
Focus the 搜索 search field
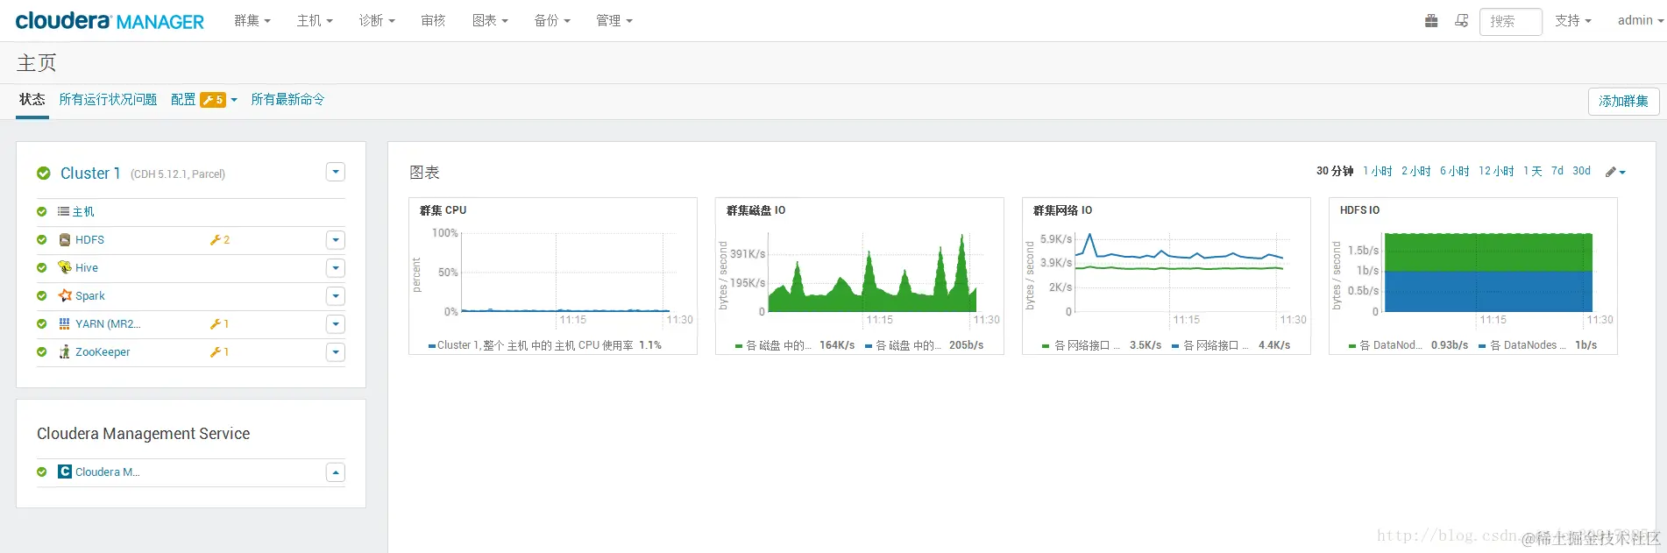(x=1510, y=21)
